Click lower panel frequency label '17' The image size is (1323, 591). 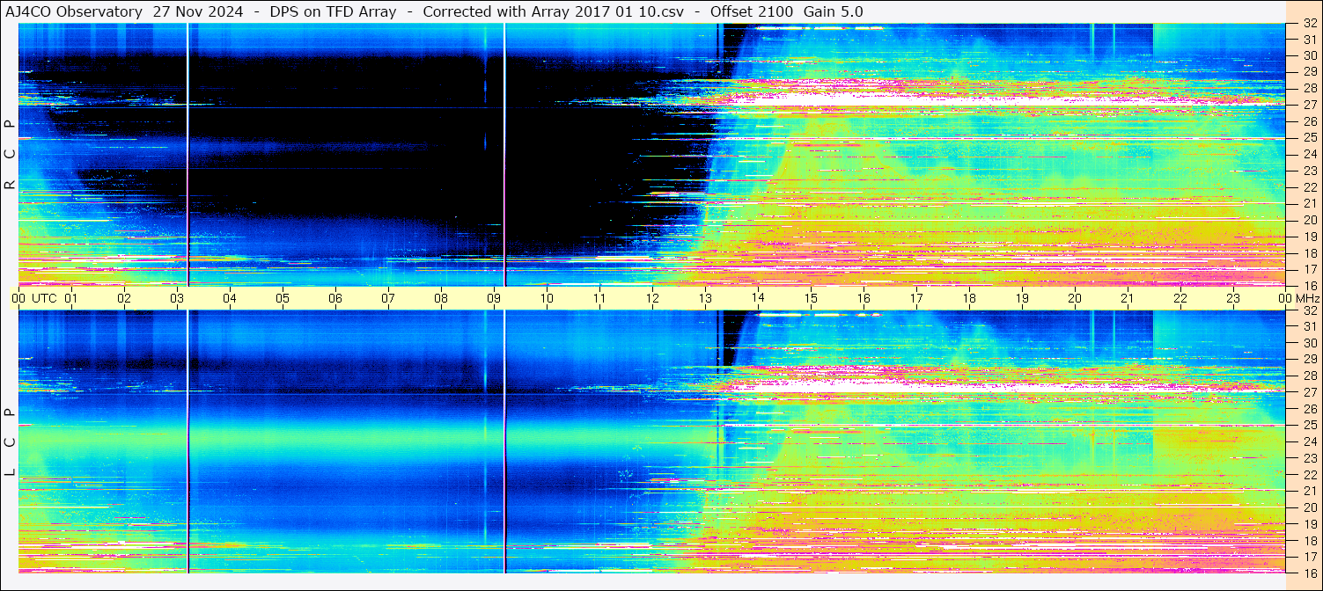[1309, 557]
